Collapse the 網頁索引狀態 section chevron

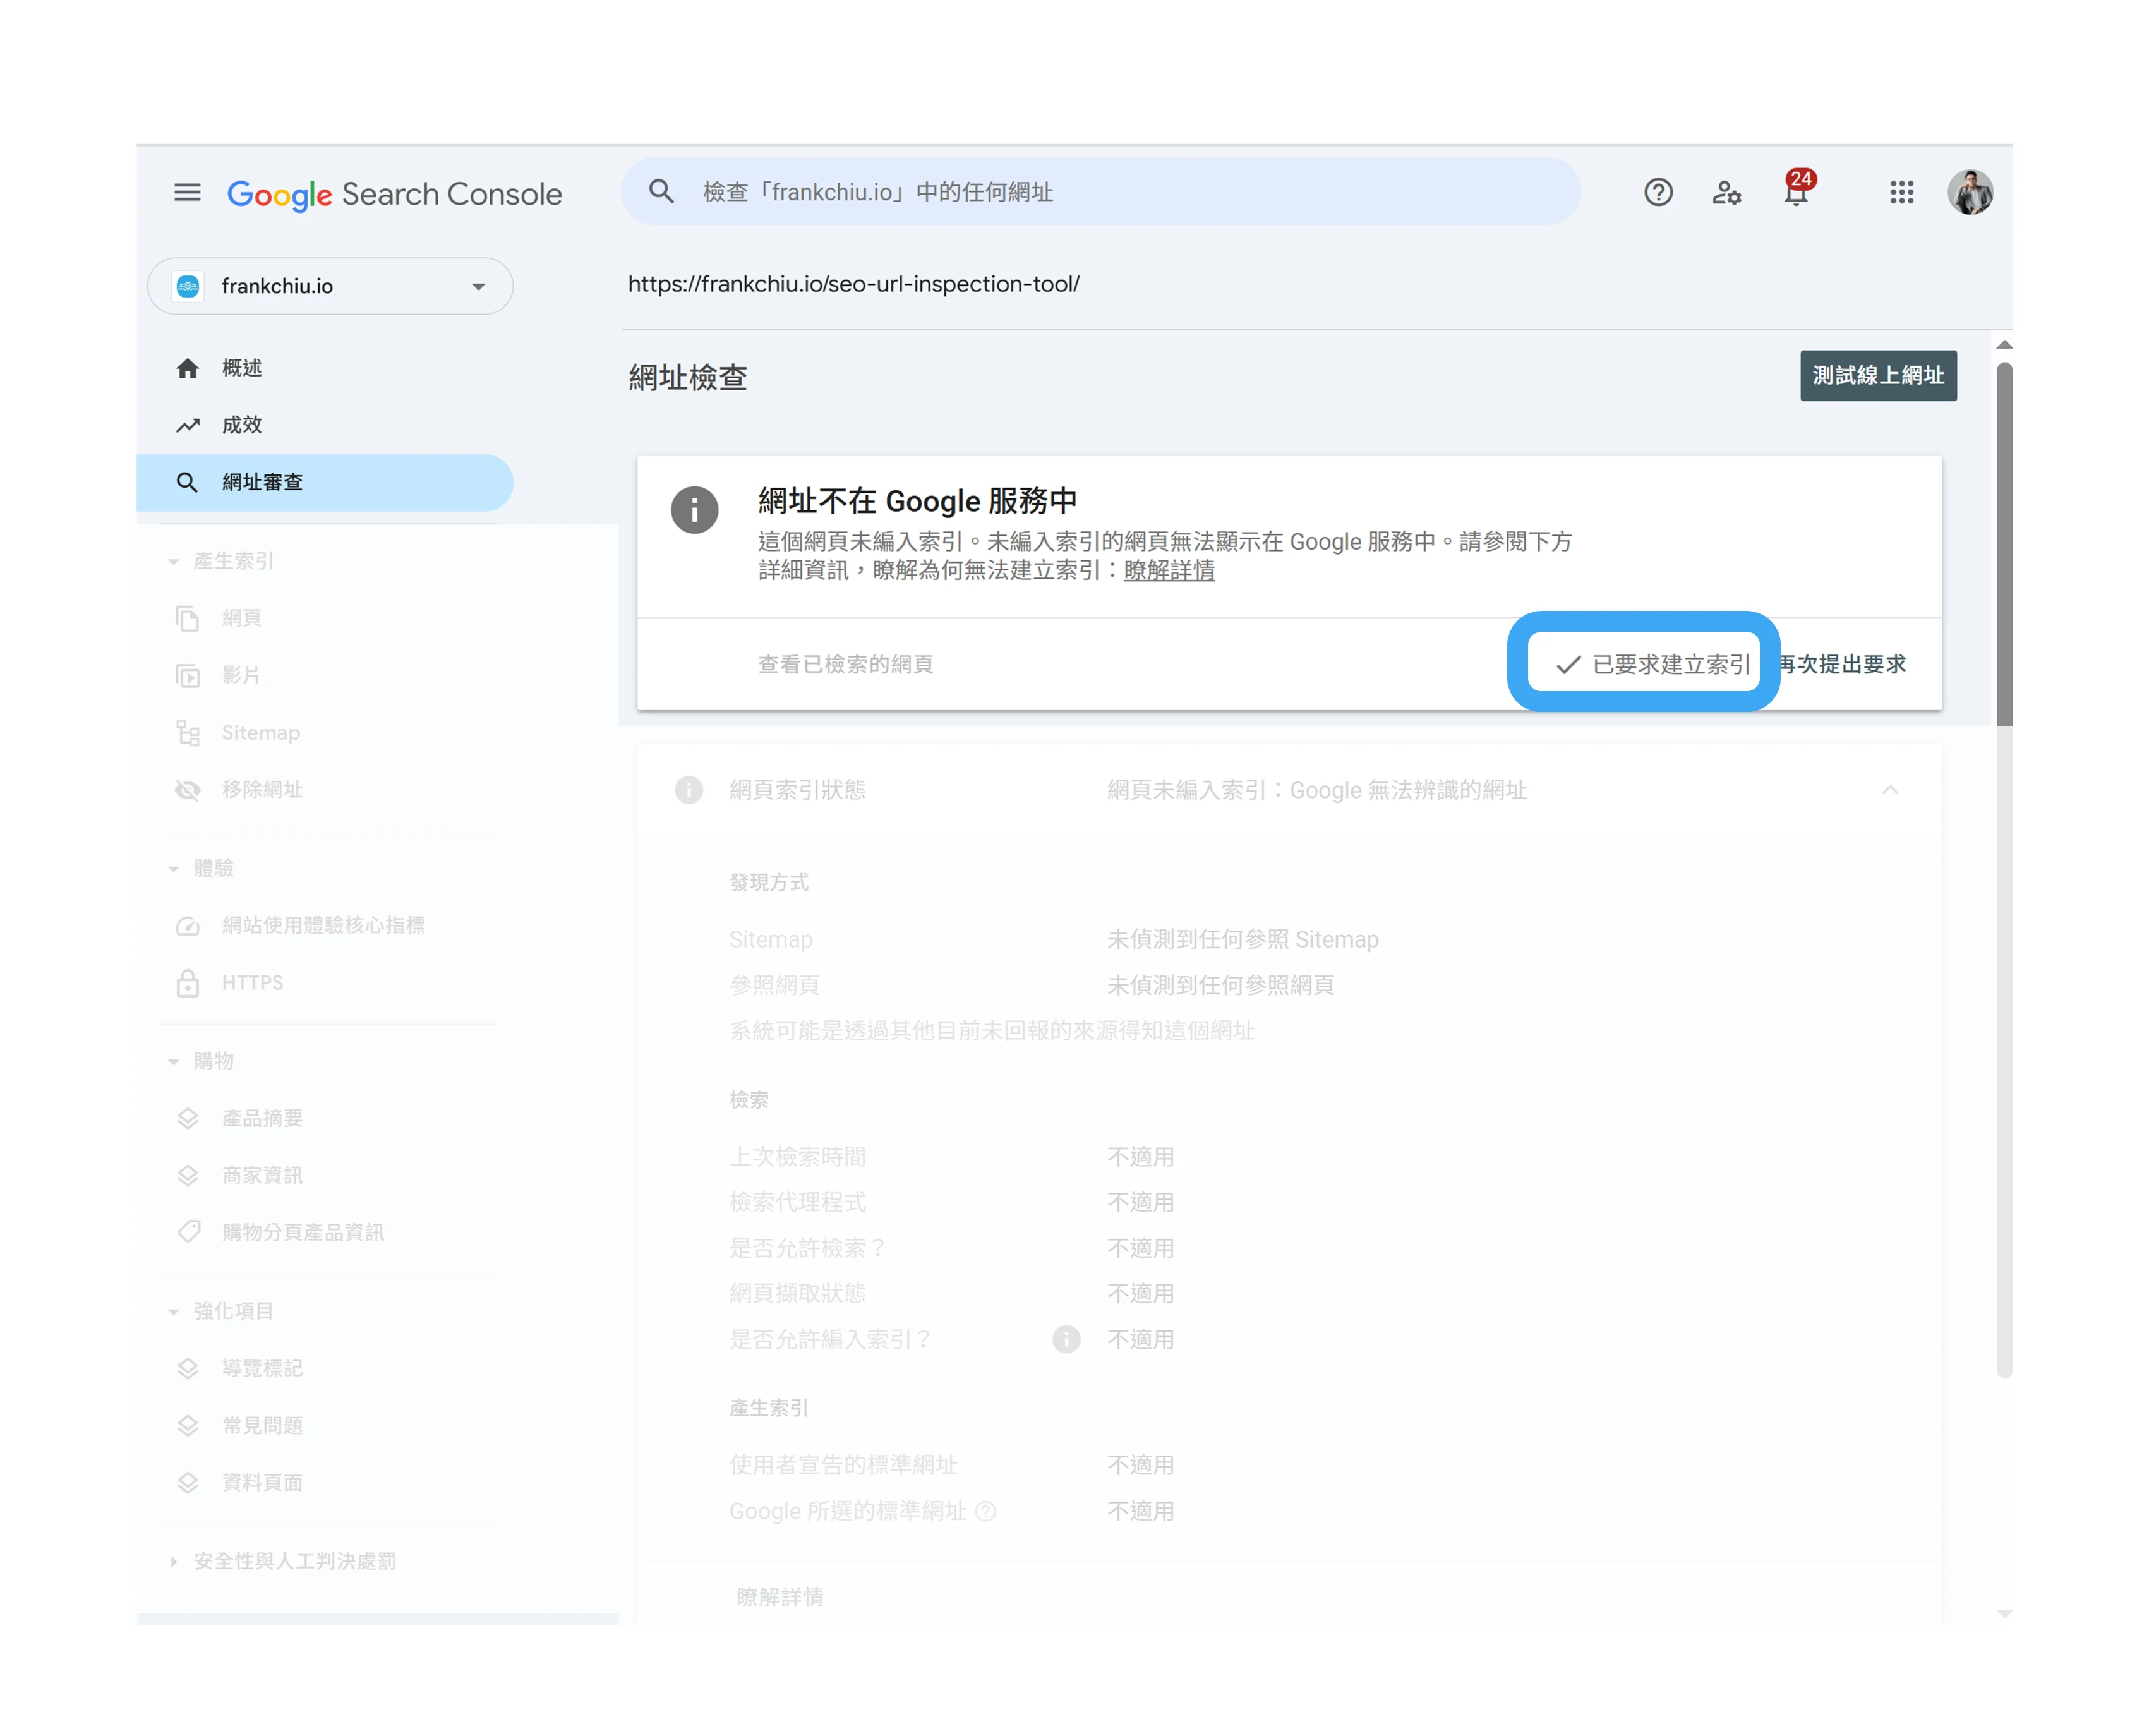click(1889, 790)
